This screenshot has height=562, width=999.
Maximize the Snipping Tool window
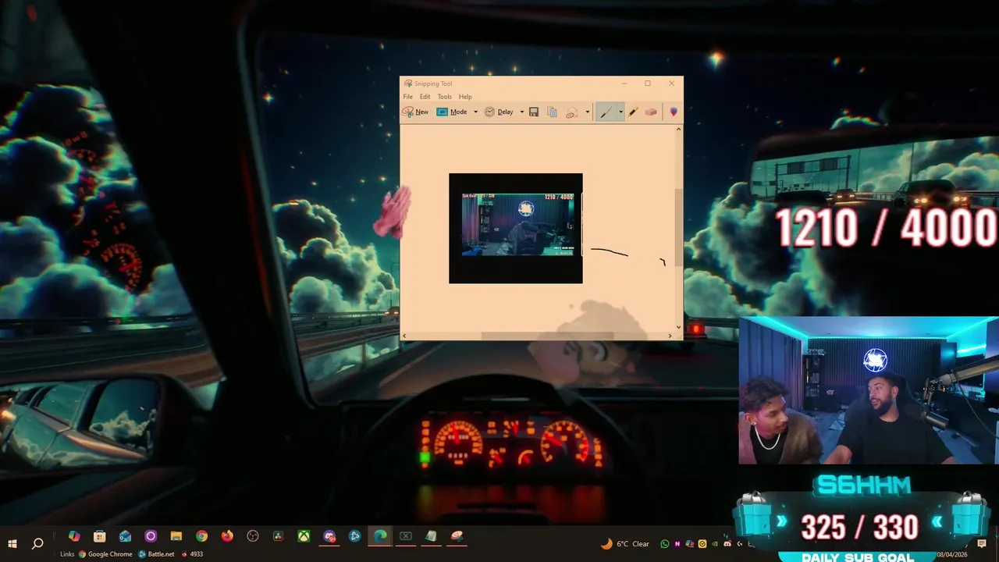(x=647, y=84)
